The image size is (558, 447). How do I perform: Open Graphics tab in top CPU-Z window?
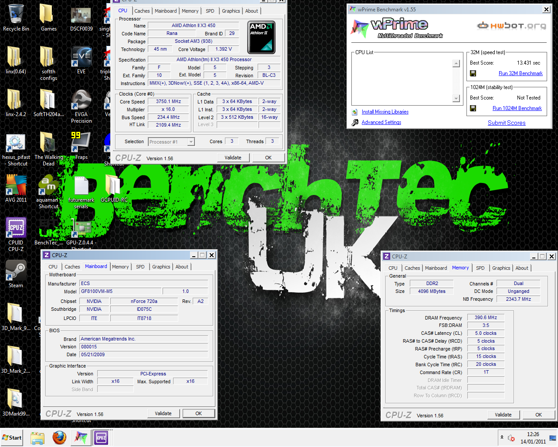(x=231, y=11)
